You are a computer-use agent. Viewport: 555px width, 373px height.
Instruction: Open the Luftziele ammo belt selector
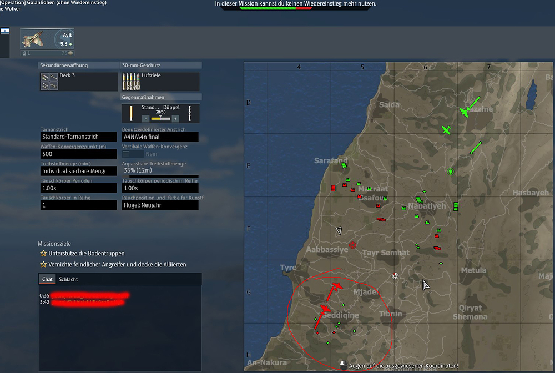tap(160, 82)
